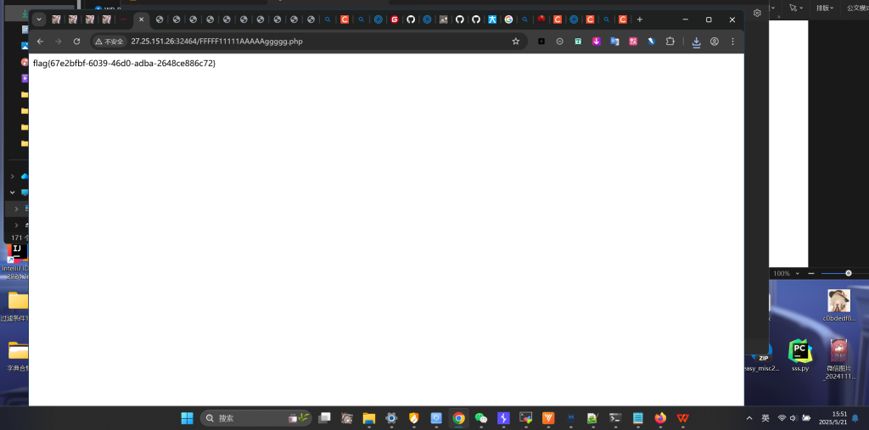Open the blue feather extension icon
The width and height of the screenshot is (869, 430).
click(652, 42)
